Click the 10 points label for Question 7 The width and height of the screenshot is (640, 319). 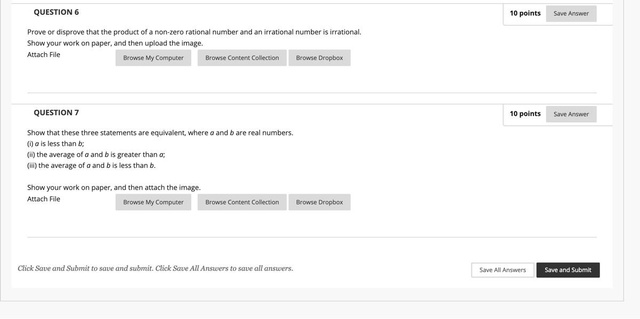click(x=525, y=113)
